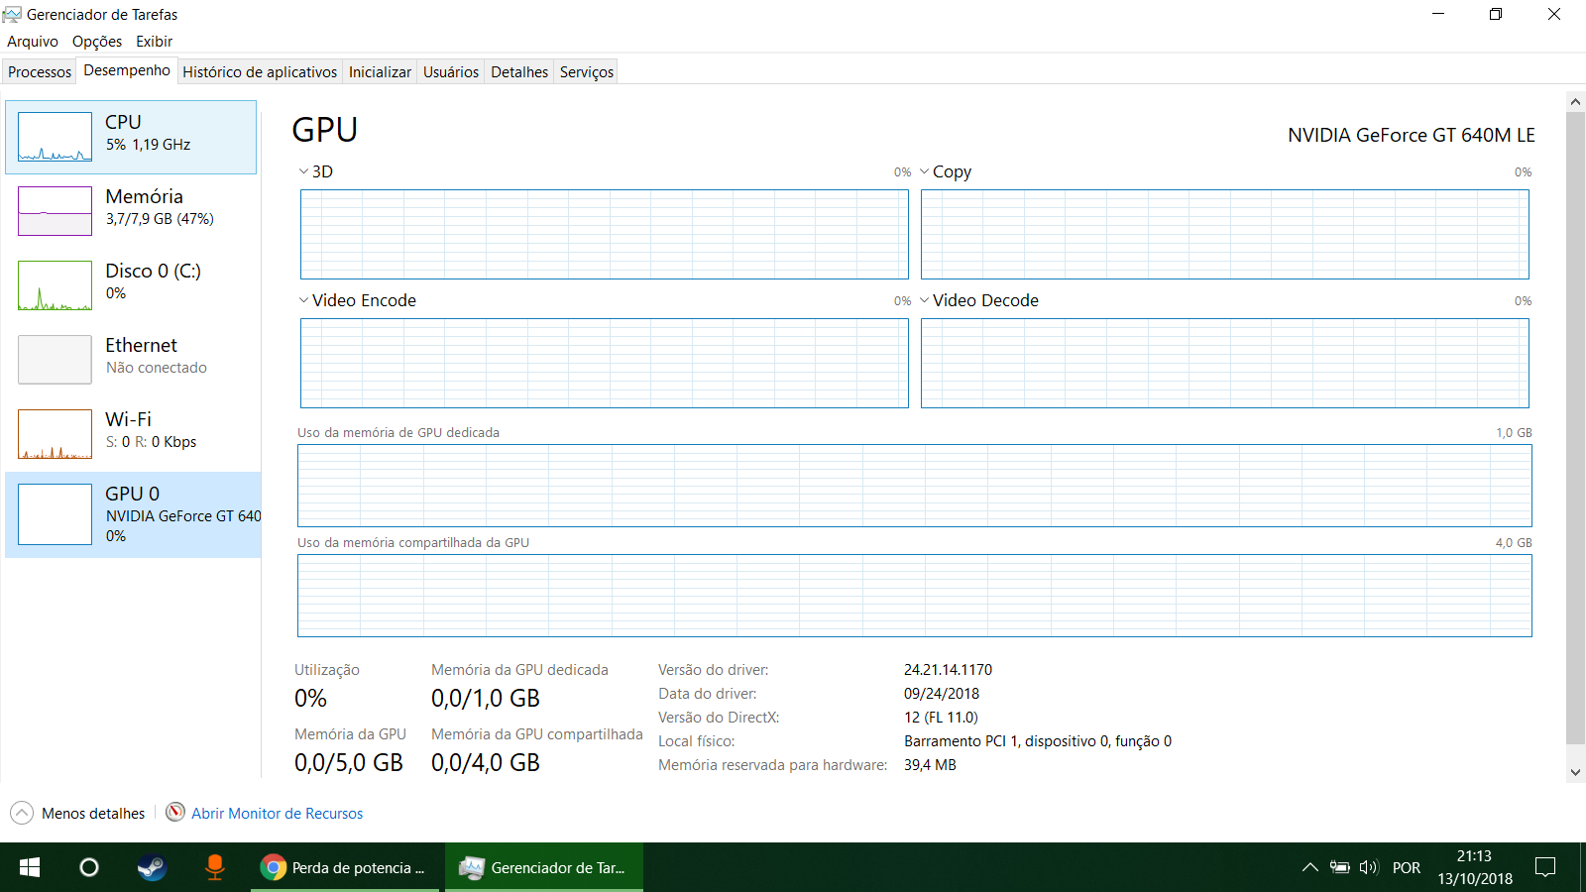1586x892 pixels.
Task: Launch Steam from the taskbar
Action: pos(152,867)
